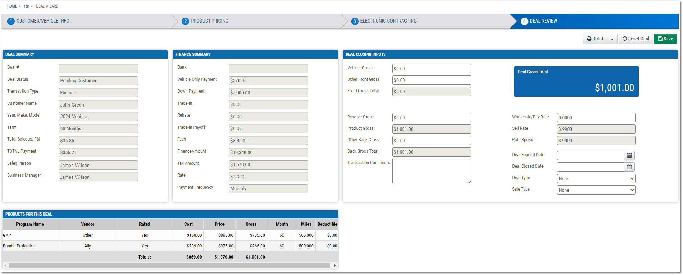Click the Product Gross $1,001.00 field

[432, 129]
